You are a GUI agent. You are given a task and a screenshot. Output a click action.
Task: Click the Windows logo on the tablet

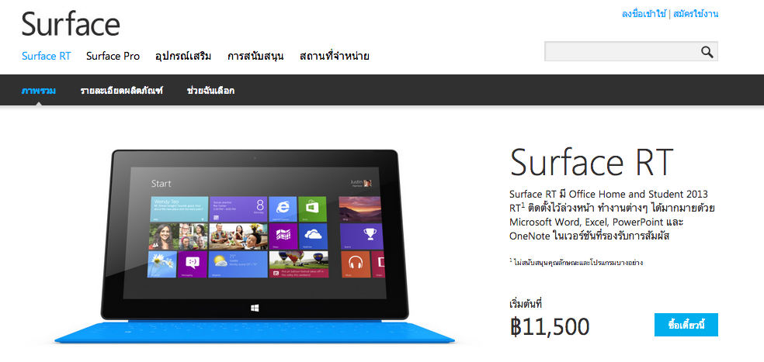255,308
